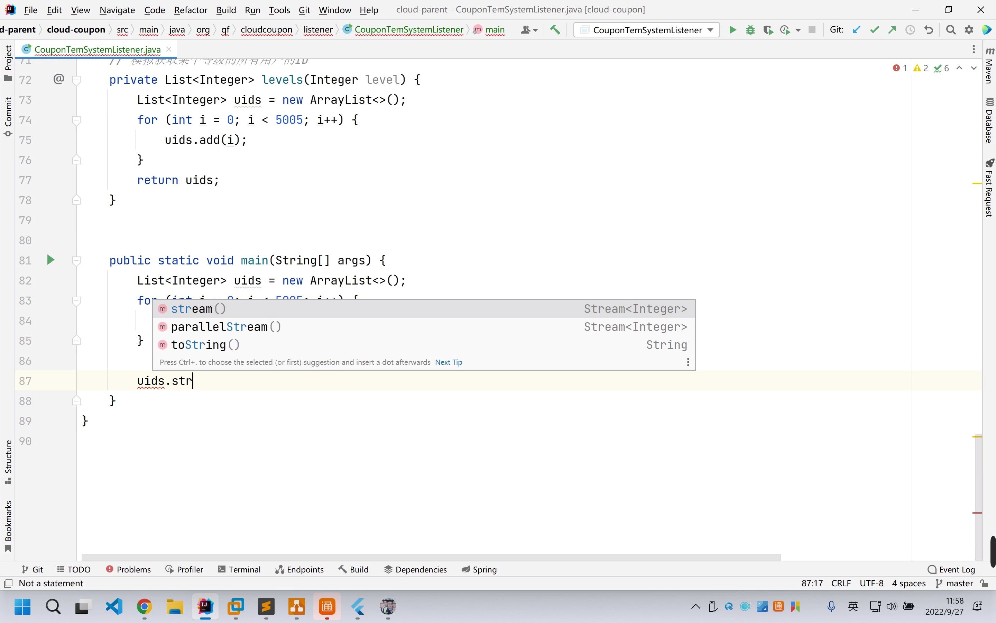Click the horizontal editor scrollbar

[431, 557]
